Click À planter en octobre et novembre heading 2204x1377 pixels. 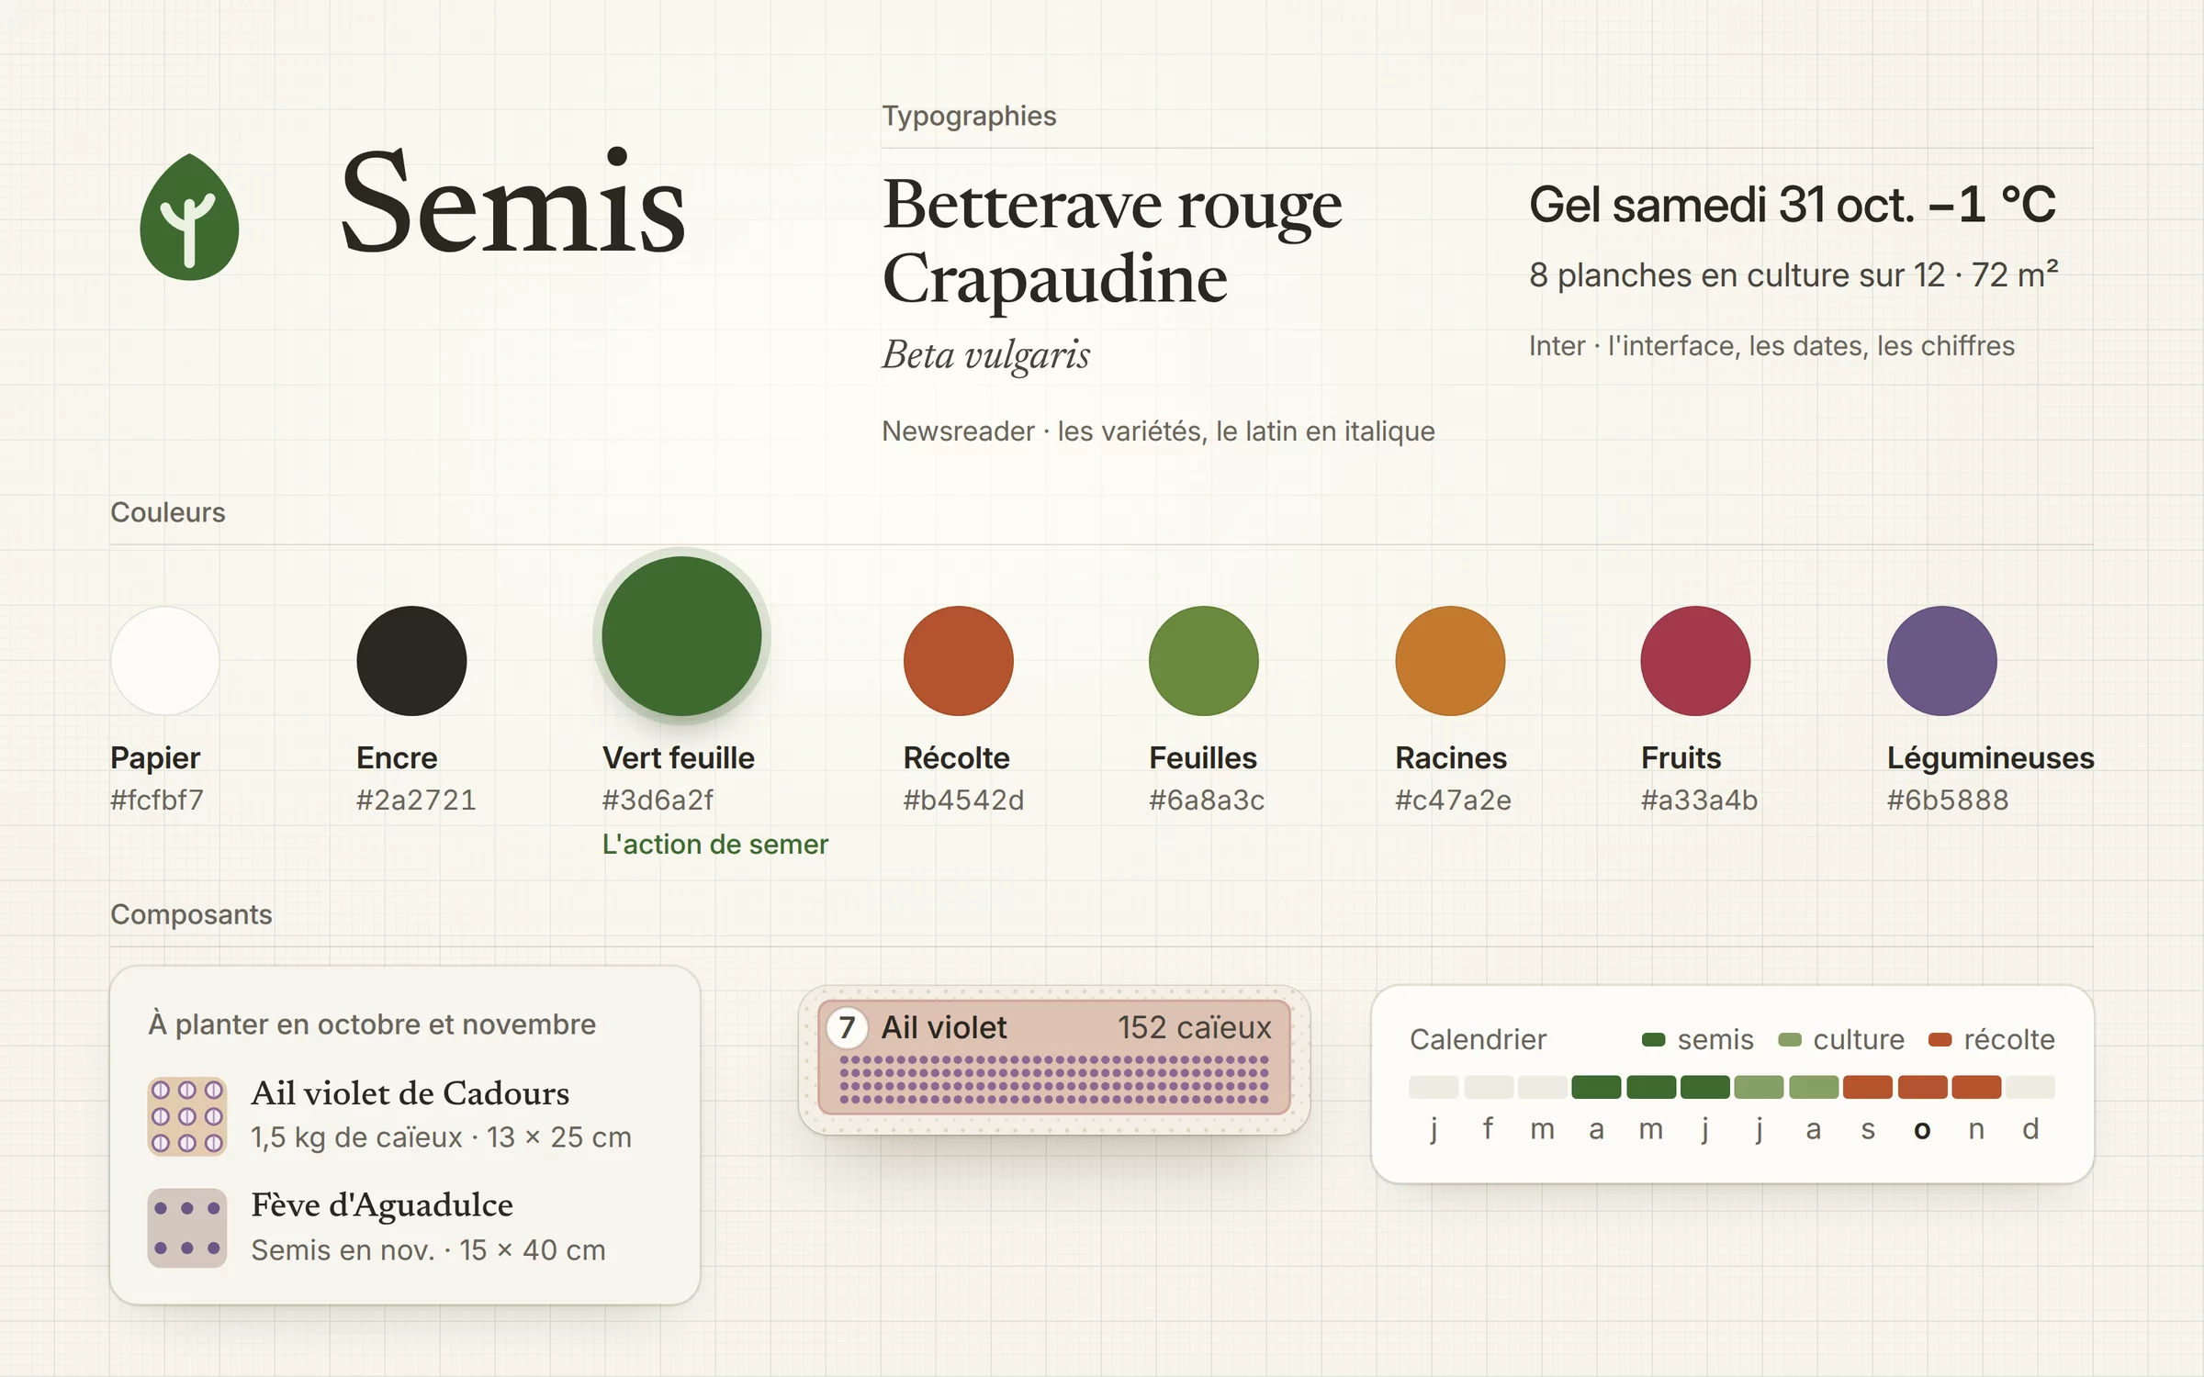click(x=372, y=1024)
